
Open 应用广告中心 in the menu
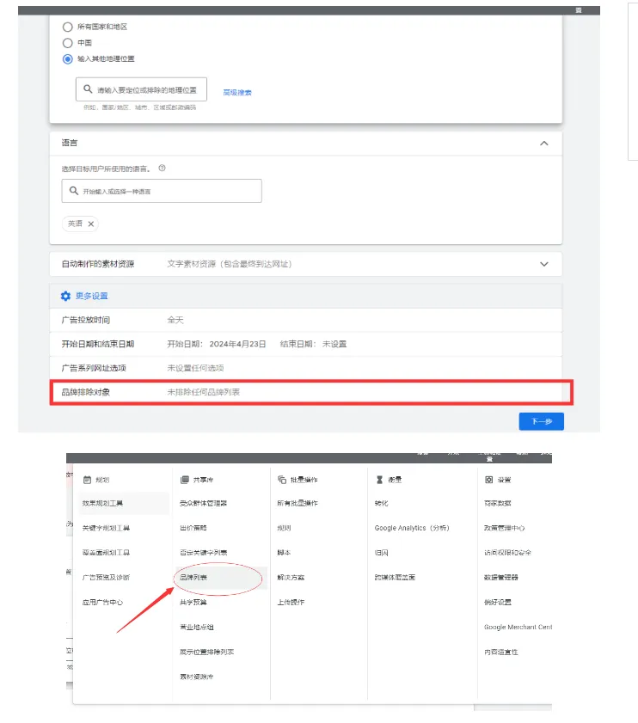coord(102,602)
